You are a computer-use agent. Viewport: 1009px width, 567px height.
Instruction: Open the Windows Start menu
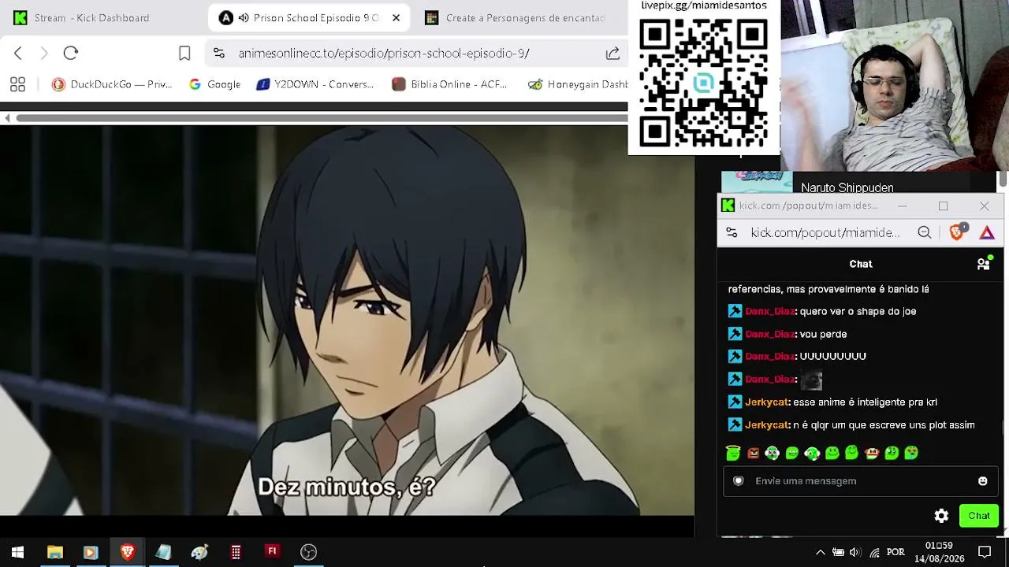tap(17, 552)
